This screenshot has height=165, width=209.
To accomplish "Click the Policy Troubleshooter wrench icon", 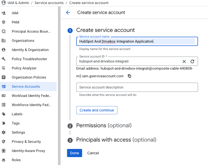I will 4,59.
